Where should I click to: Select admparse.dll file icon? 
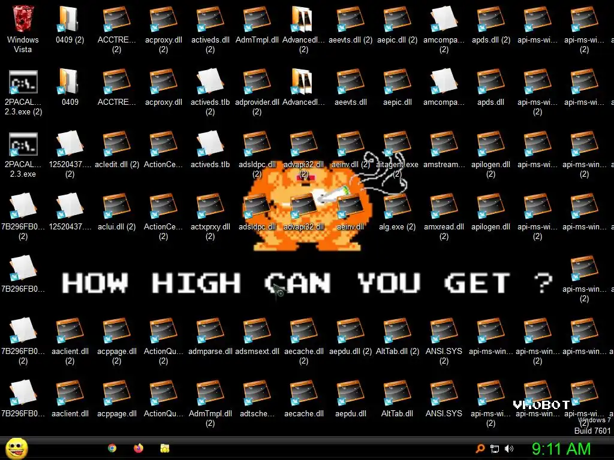[x=210, y=330]
